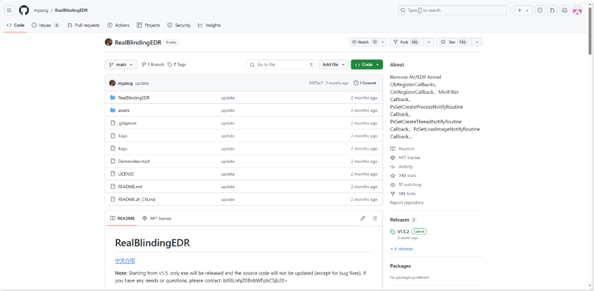Open the pull requests icon in header
The height and width of the screenshot is (291, 594).
coord(552,10)
